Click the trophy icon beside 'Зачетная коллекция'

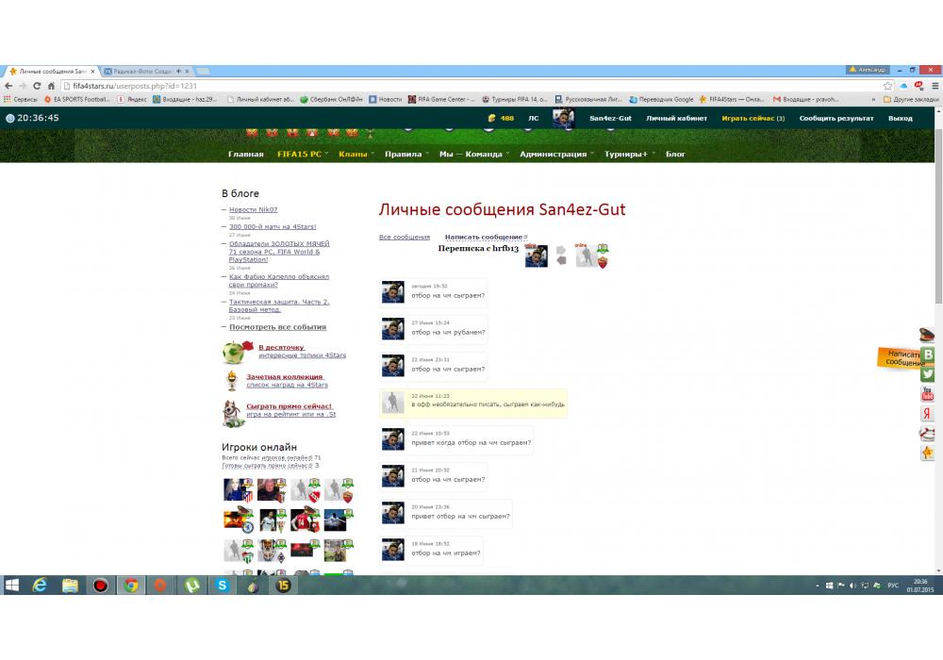point(231,381)
